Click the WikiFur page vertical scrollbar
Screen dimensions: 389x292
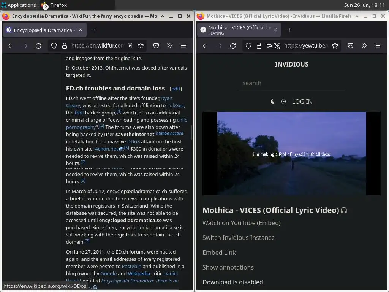(x=191, y=133)
